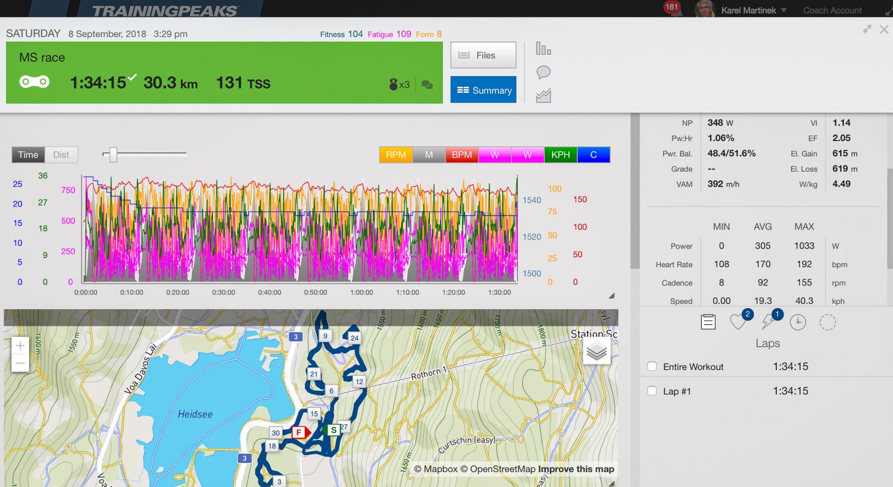Select the Entire Workout row label

pyautogui.click(x=693, y=367)
